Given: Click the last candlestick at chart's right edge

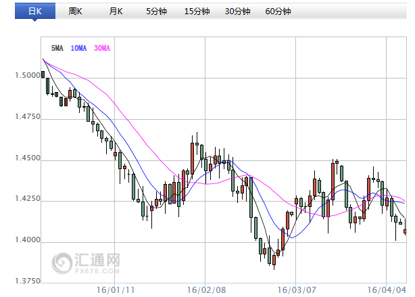Looking at the screenshot, I should pos(405,231).
